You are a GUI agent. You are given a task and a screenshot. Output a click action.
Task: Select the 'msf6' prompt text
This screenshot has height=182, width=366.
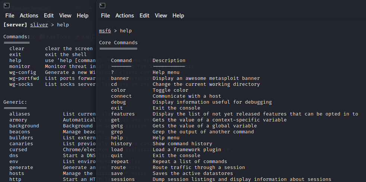tap(105, 31)
